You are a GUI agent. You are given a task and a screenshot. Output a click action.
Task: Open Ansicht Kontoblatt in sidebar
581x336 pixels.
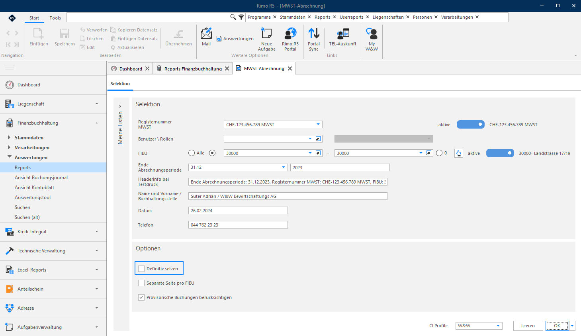tap(34, 188)
